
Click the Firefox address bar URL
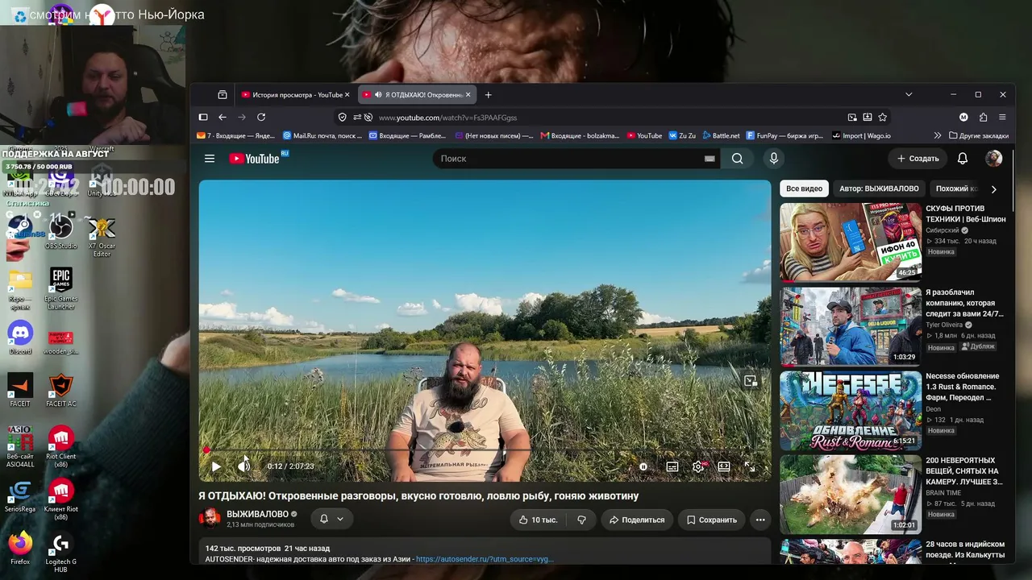(x=447, y=118)
